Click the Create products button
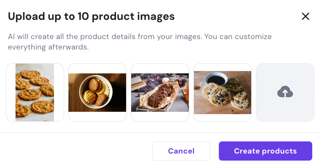Viewport: 319px width, 167px height. [265, 151]
